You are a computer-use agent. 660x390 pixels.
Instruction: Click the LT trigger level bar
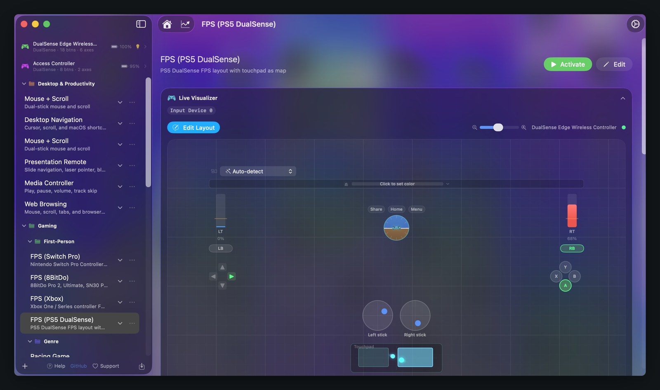click(x=221, y=211)
